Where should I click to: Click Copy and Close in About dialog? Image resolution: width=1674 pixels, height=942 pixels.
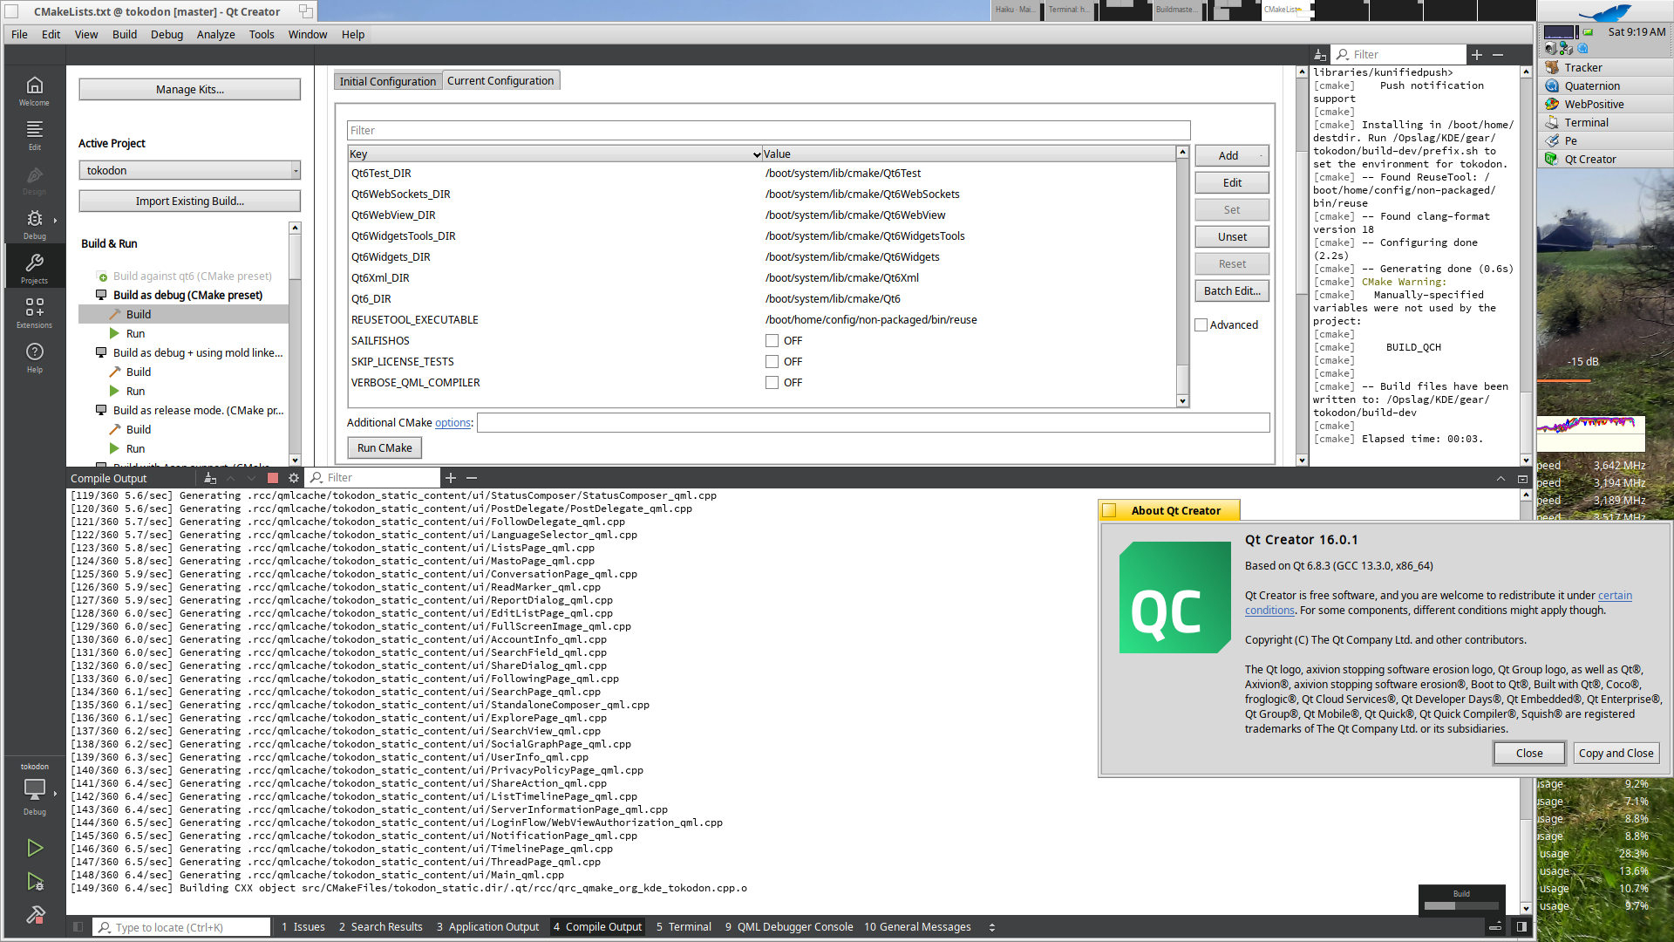pyautogui.click(x=1616, y=754)
